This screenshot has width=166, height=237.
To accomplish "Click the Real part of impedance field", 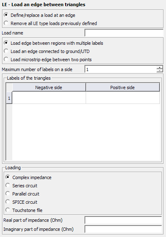I will coord(123,220).
